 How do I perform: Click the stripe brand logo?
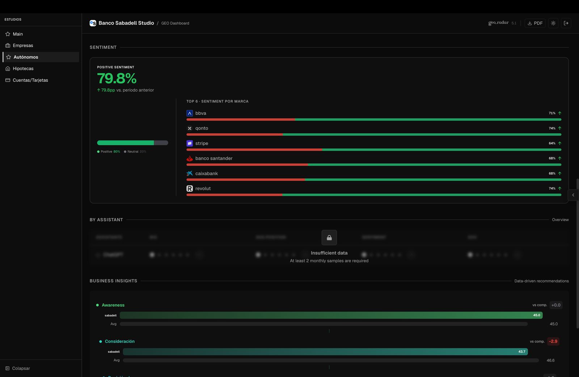point(190,143)
